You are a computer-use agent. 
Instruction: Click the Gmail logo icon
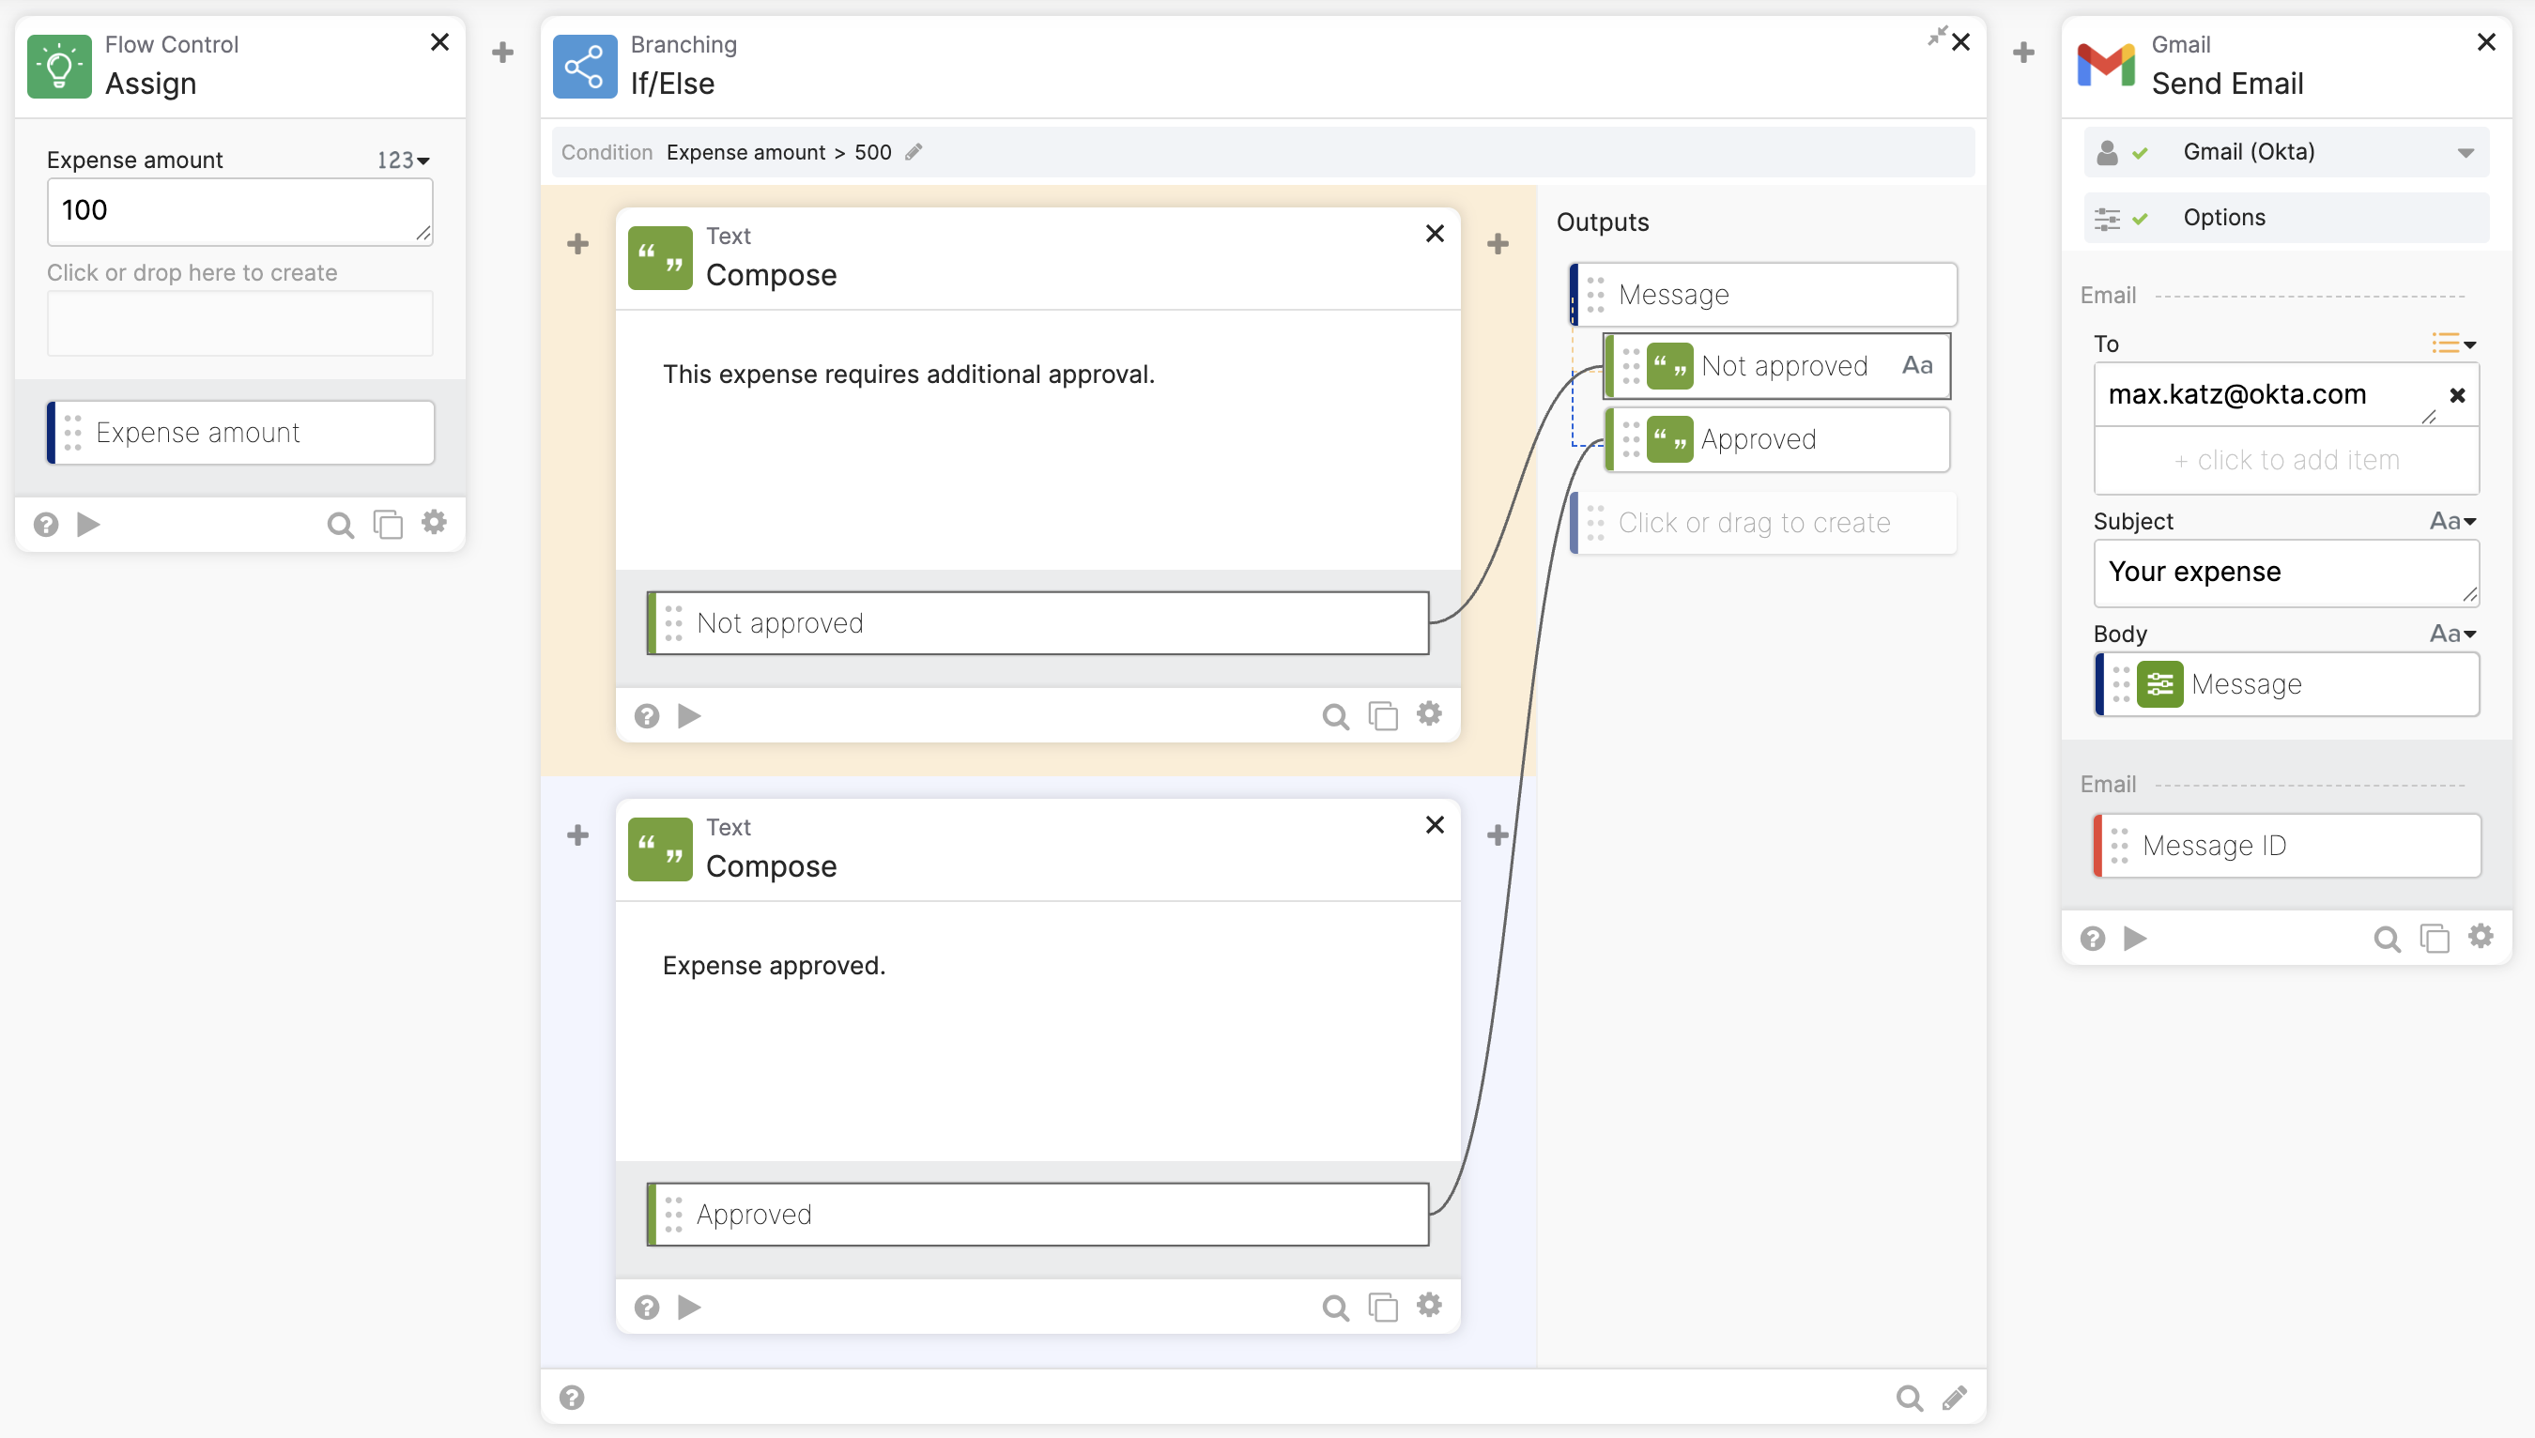coord(2105,65)
